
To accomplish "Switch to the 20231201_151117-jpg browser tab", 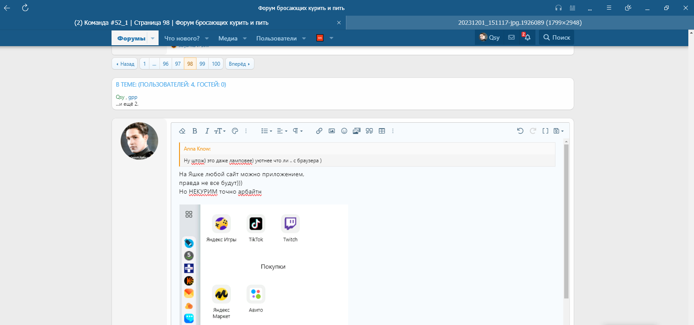I will click(x=519, y=23).
